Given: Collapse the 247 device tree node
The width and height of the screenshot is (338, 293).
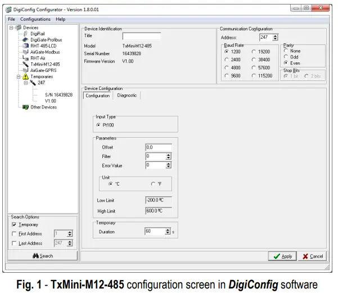Looking at the screenshot, I should tap(26, 83).
